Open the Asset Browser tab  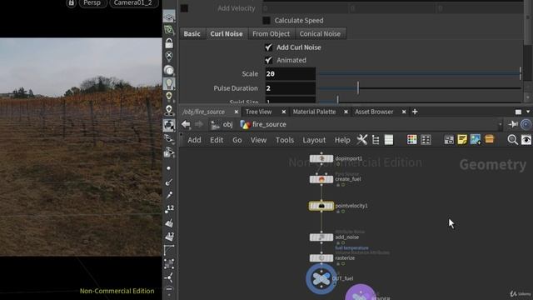tap(374, 112)
